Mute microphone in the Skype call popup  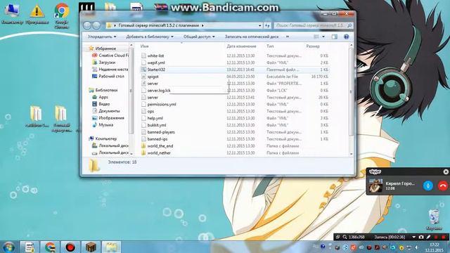428,186
